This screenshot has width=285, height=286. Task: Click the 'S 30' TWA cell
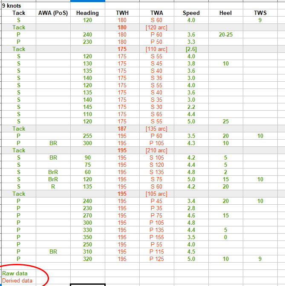coord(157,107)
